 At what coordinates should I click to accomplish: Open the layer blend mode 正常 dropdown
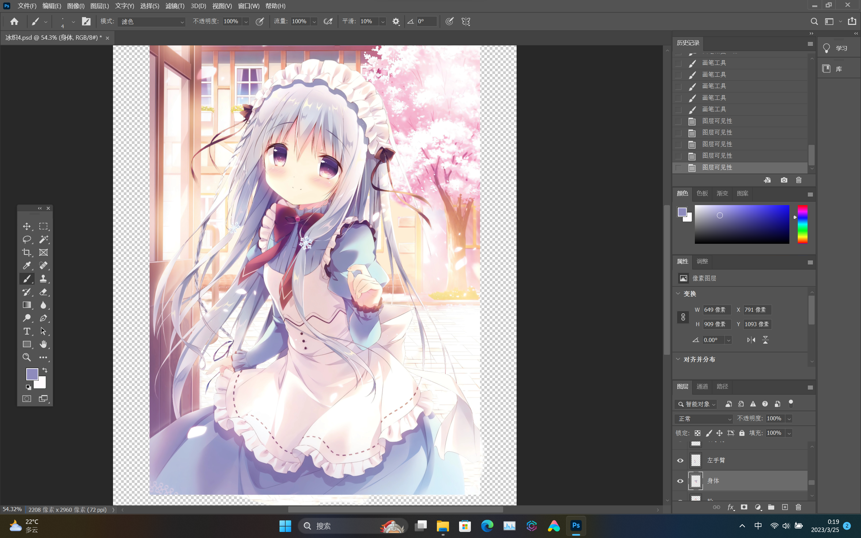point(704,419)
